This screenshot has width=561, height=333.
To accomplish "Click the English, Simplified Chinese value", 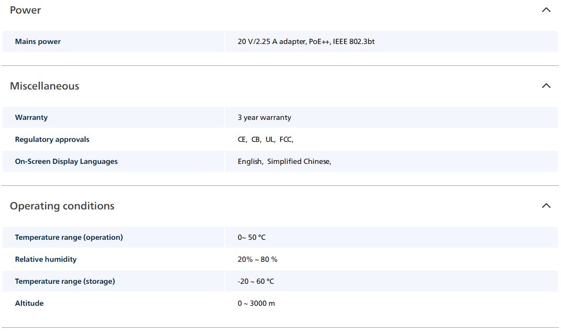I will (x=284, y=161).
